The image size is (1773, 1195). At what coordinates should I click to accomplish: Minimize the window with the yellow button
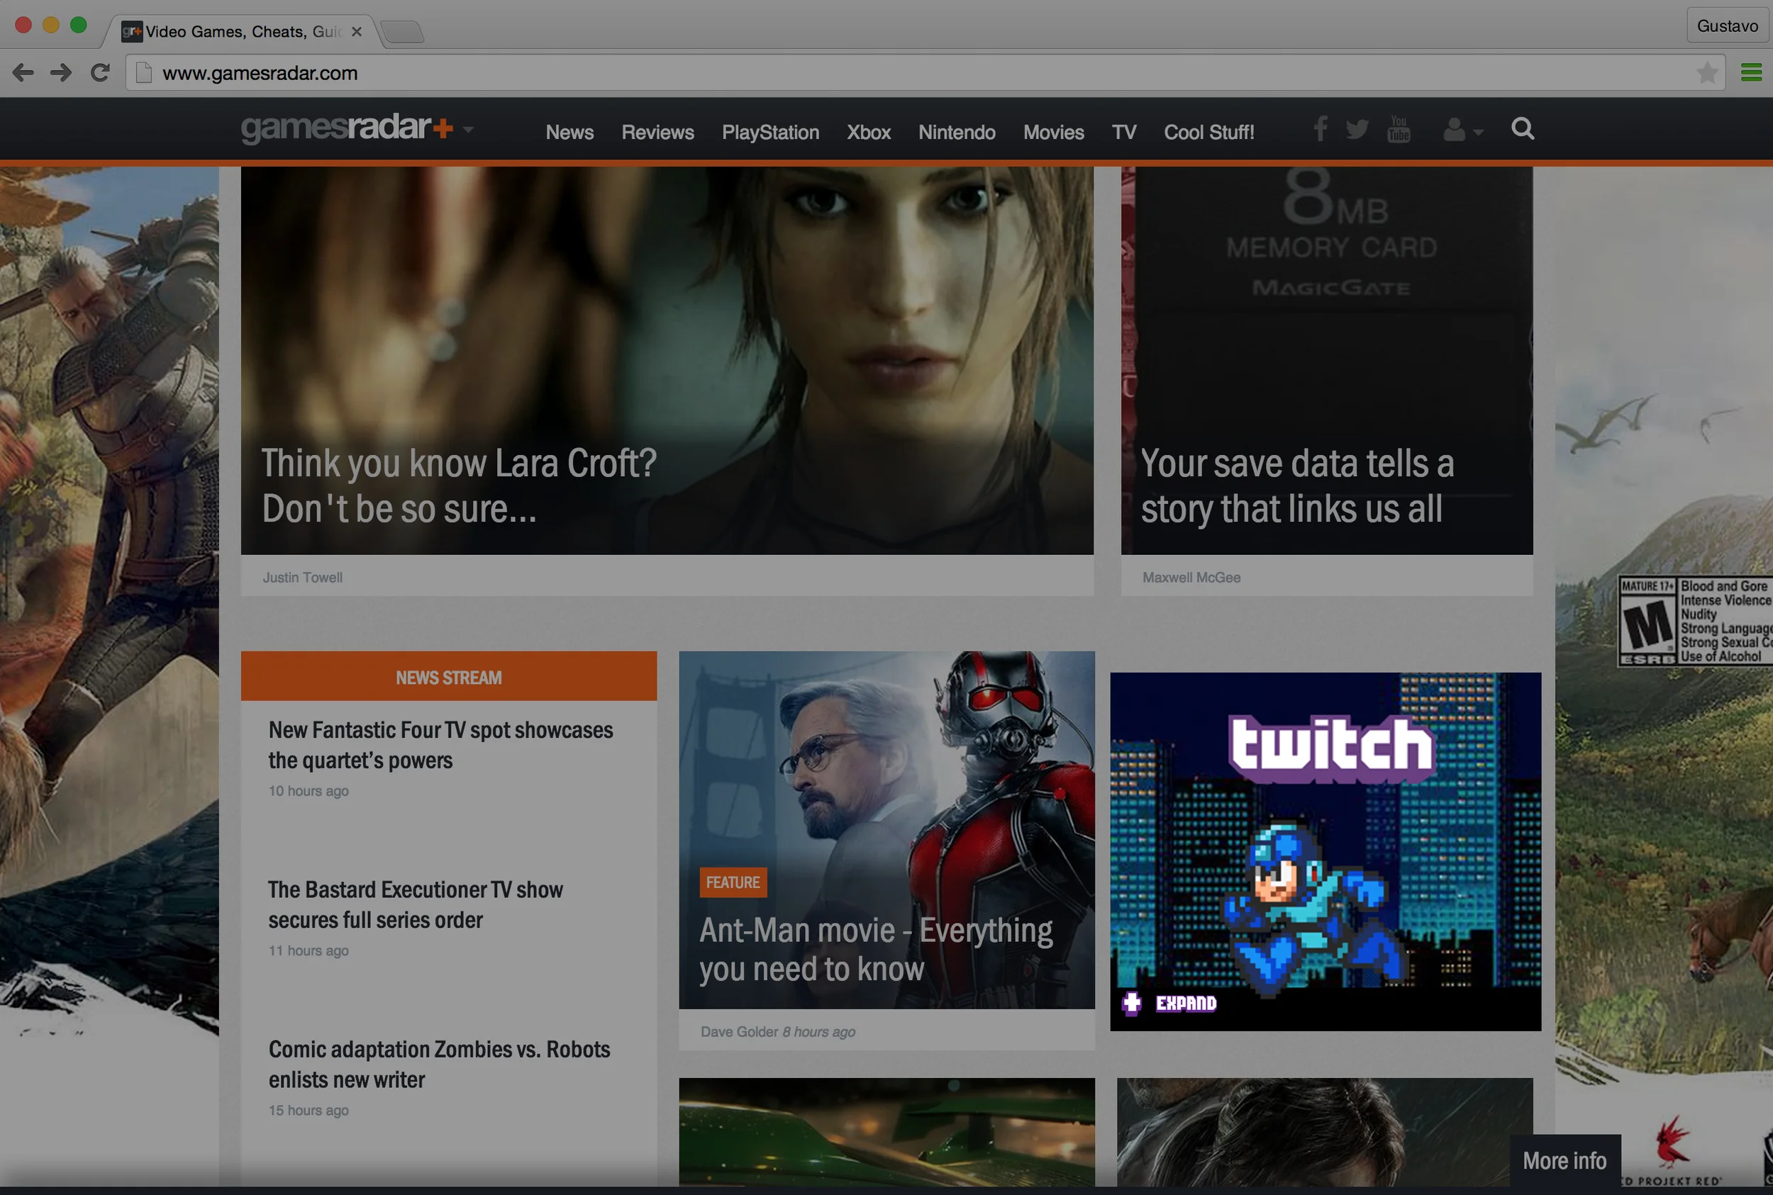coord(51,25)
